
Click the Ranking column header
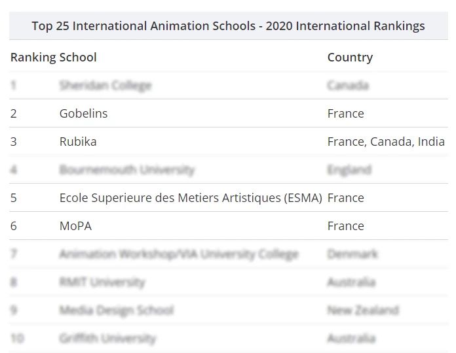[33, 58]
